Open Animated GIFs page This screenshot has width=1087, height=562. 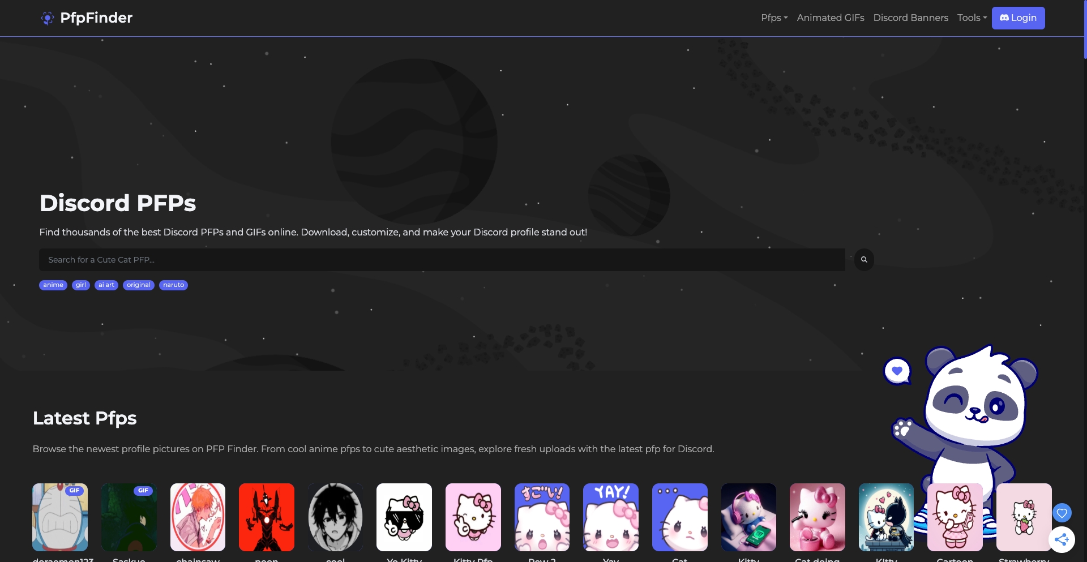pyautogui.click(x=830, y=18)
